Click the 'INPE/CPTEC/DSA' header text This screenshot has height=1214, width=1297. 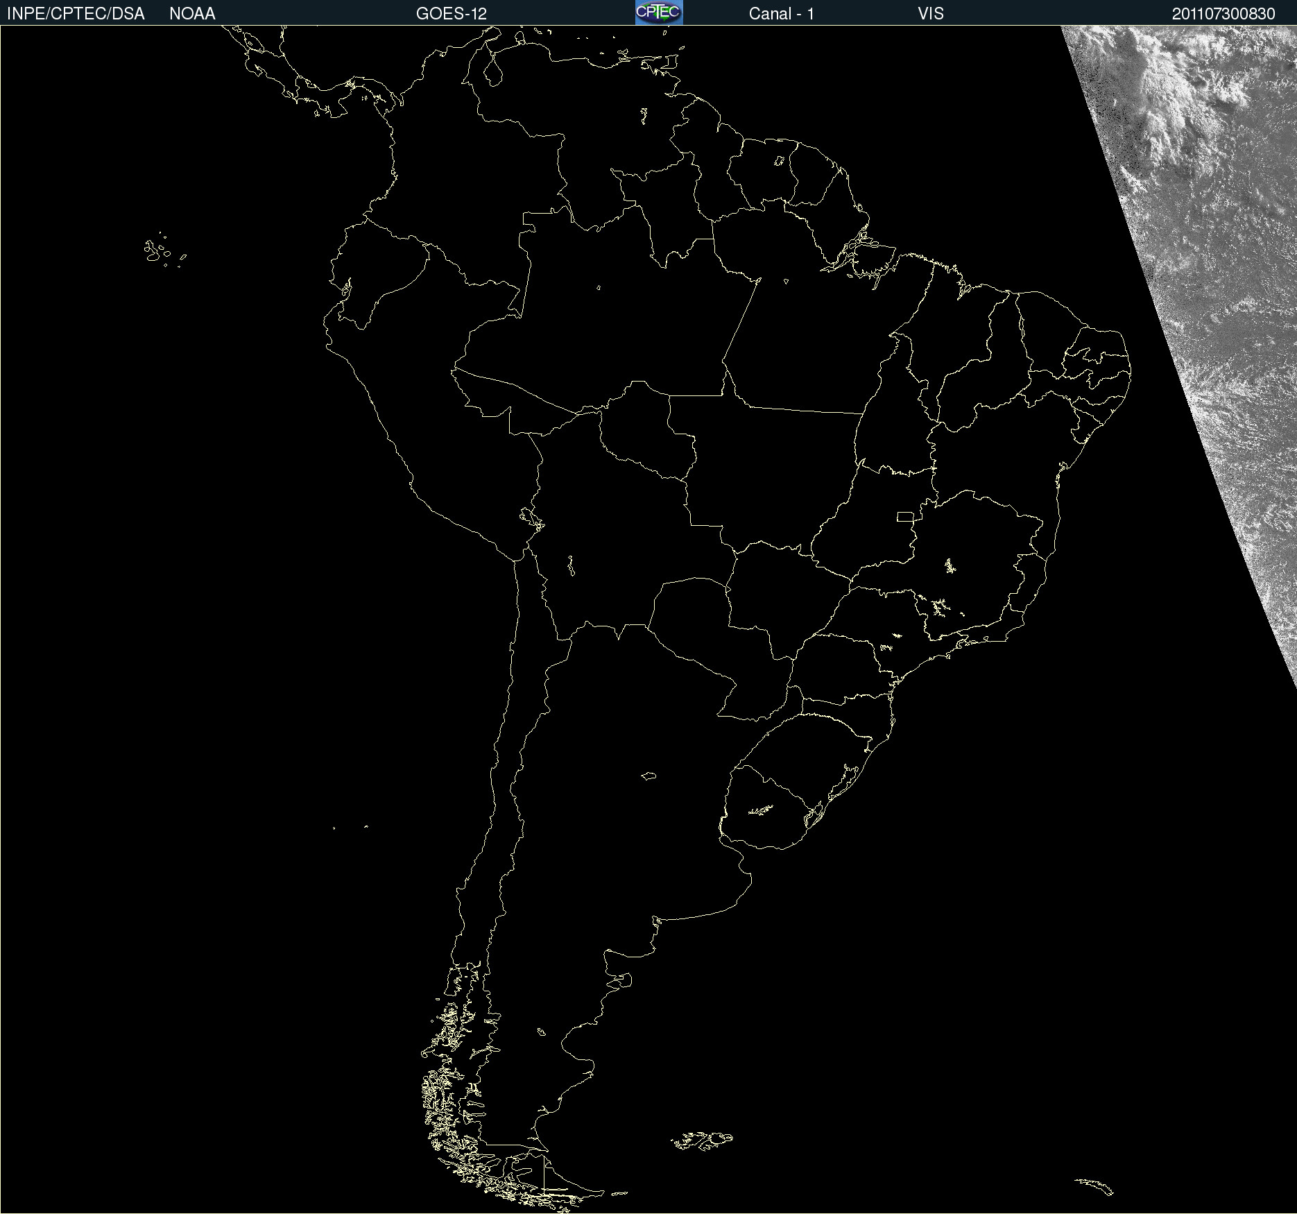pos(76,14)
